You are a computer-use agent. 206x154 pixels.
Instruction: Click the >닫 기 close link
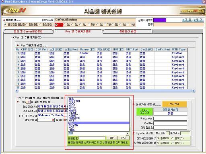[198, 20]
